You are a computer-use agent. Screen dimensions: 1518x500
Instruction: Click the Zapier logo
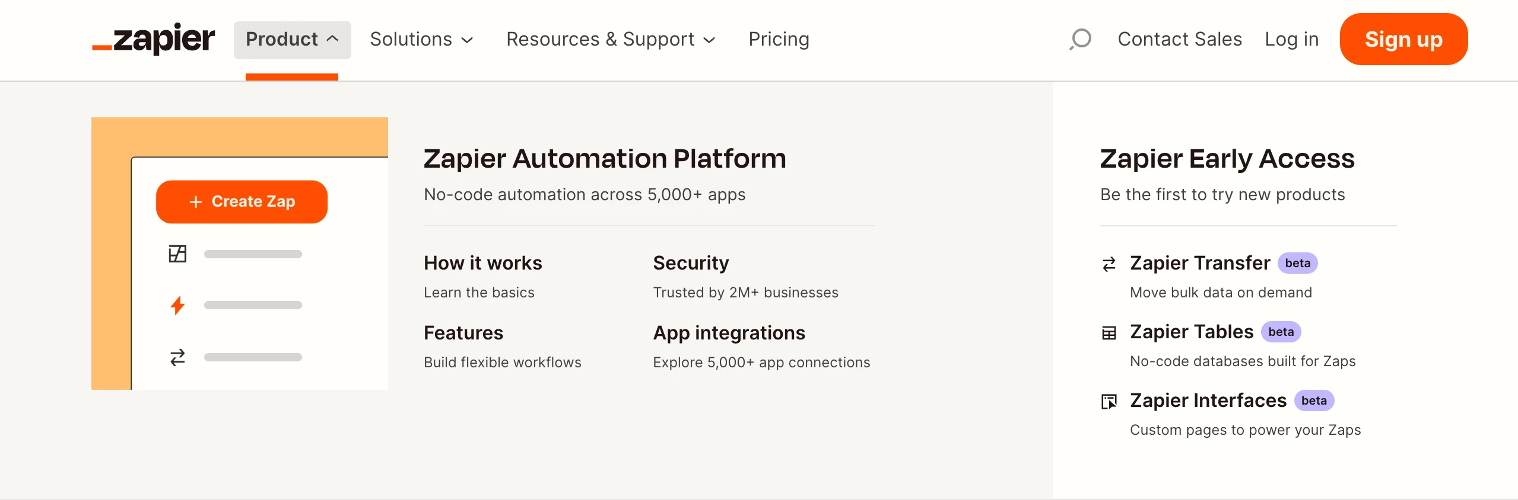153,39
